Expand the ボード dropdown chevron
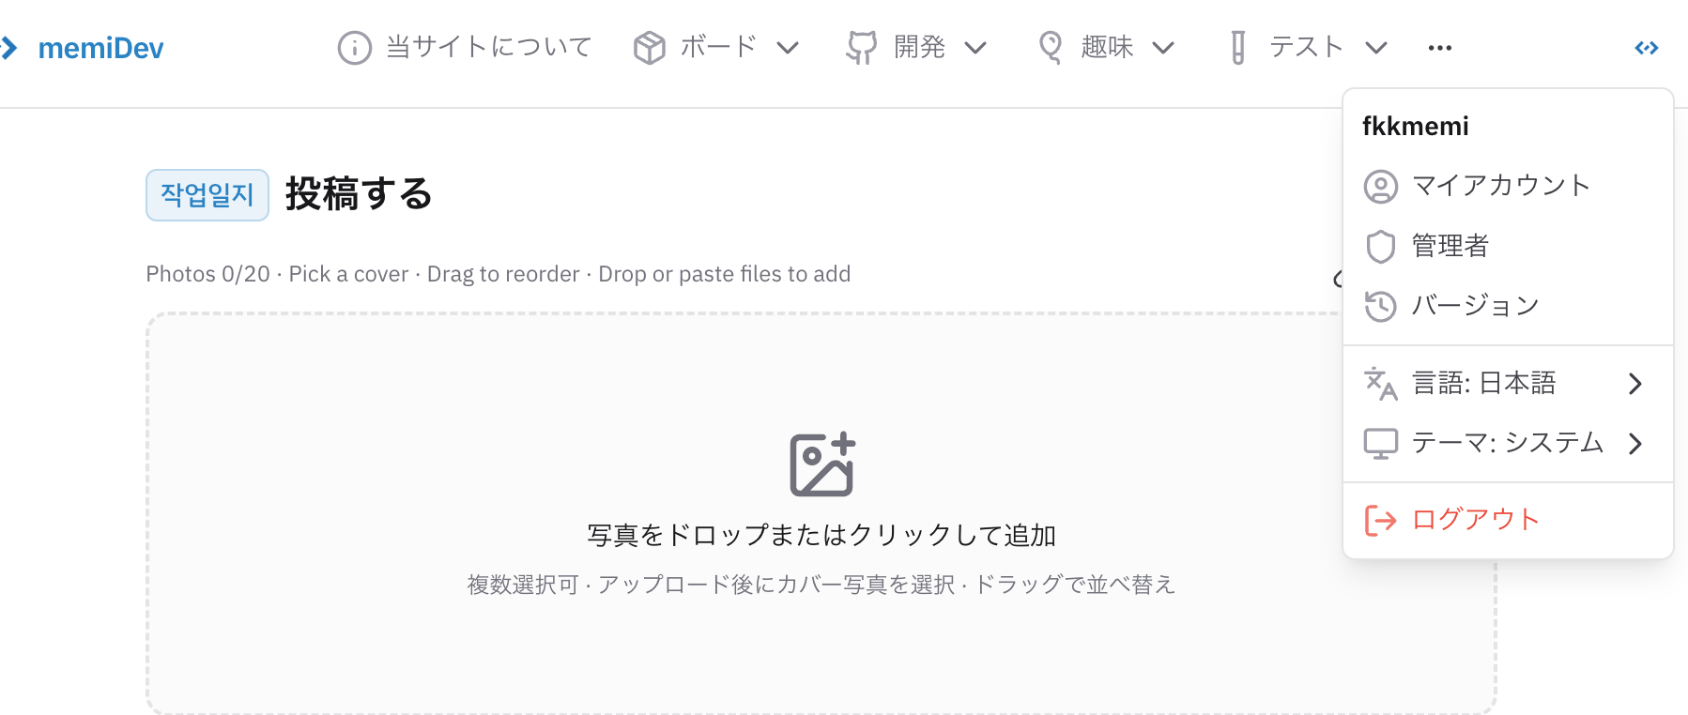 click(x=788, y=48)
